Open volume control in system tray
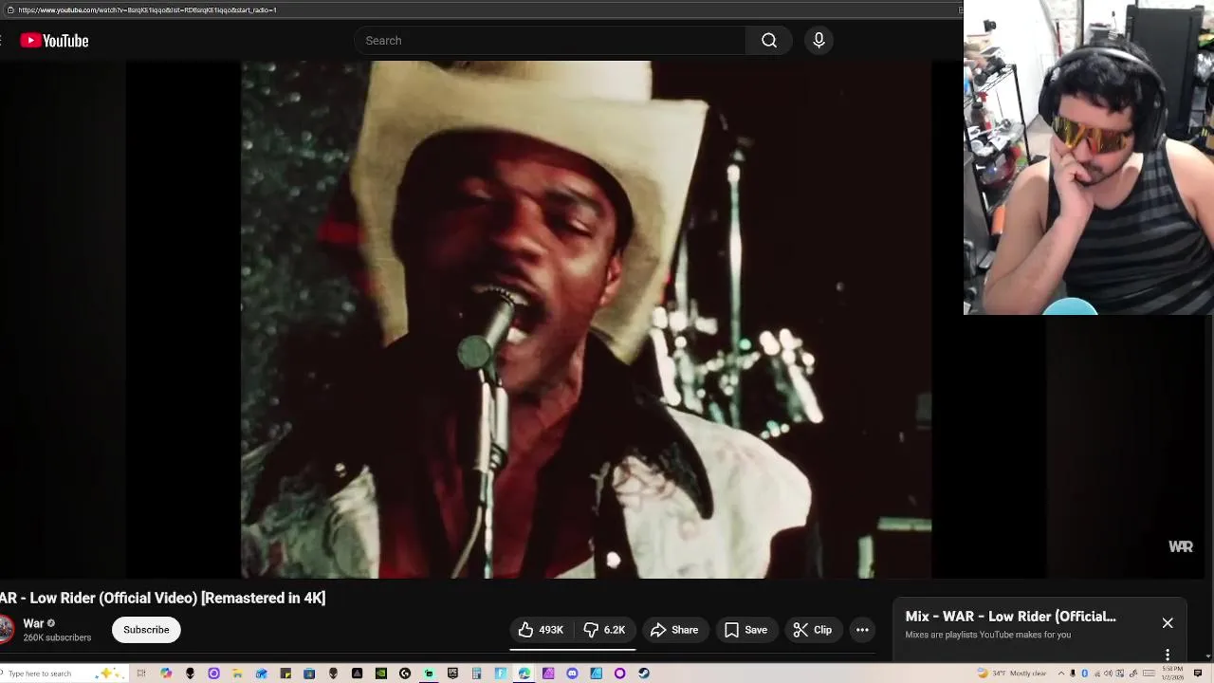Image resolution: width=1214 pixels, height=683 pixels. [1108, 674]
